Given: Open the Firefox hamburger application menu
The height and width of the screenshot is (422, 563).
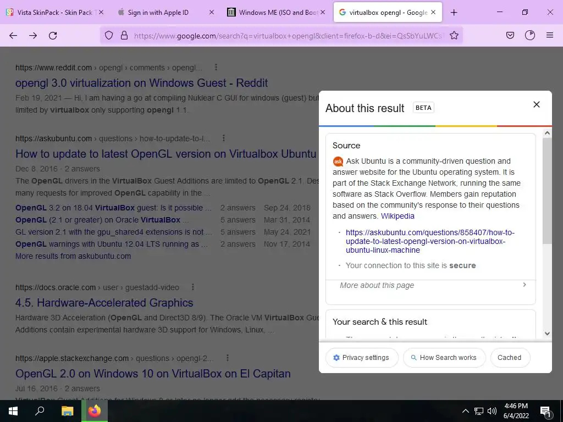Looking at the screenshot, I should pyautogui.click(x=550, y=35).
